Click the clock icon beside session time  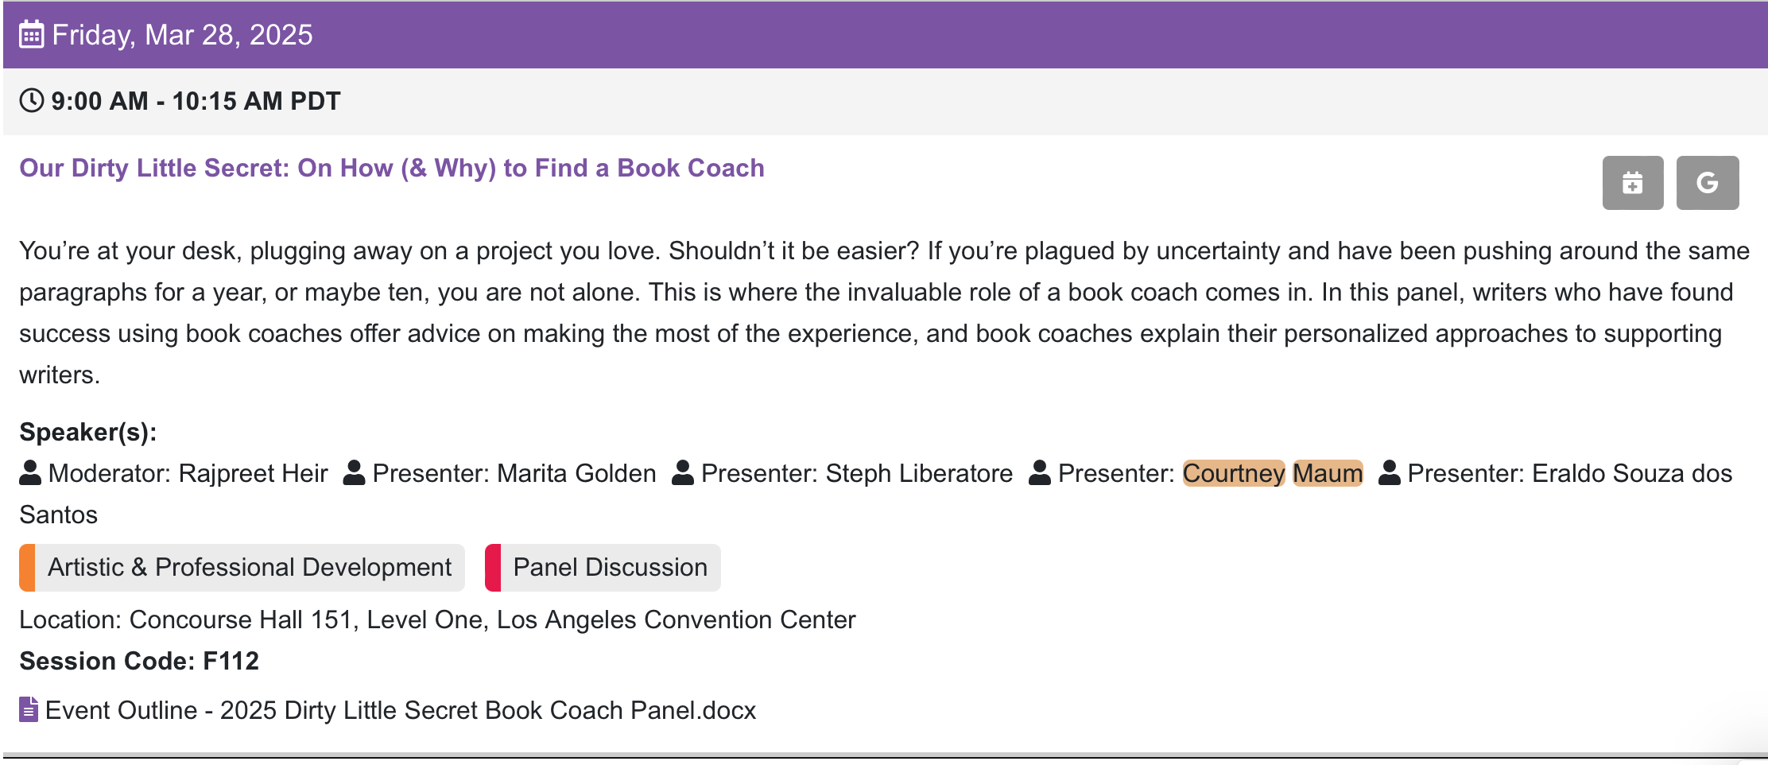point(31,101)
